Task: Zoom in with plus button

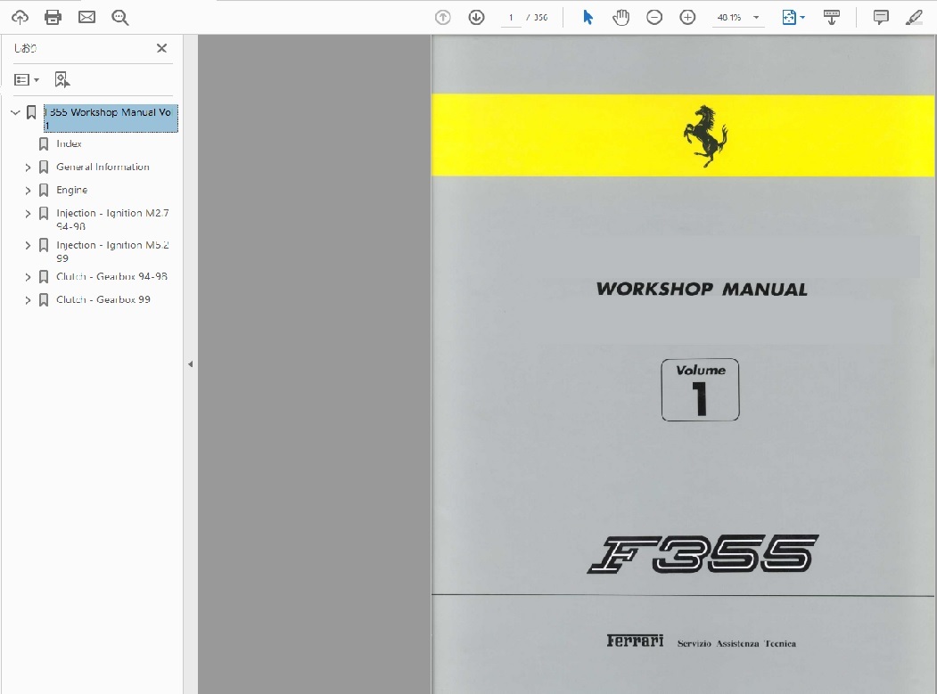Action: coord(687,17)
